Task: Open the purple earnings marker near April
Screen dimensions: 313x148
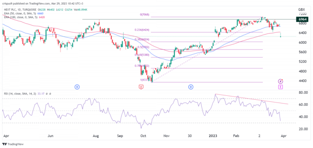Action: (x=281, y=87)
